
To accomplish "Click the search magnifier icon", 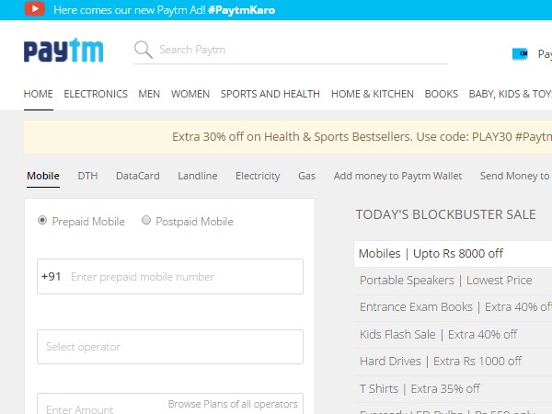I will click(x=143, y=50).
